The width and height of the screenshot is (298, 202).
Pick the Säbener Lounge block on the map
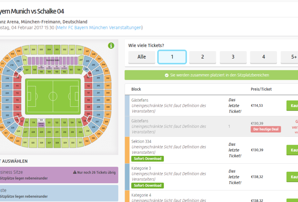[41, 124]
